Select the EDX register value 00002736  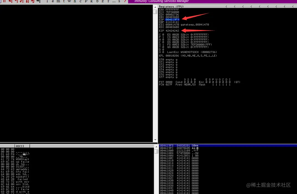tap(172, 14)
